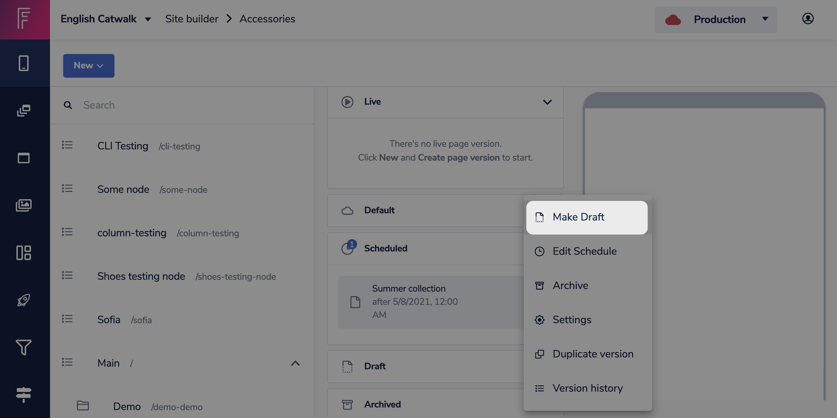Image resolution: width=837 pixels, height=418 pixels.
Task: Open the media gallery sidebar icon
Action: [24, 205]
